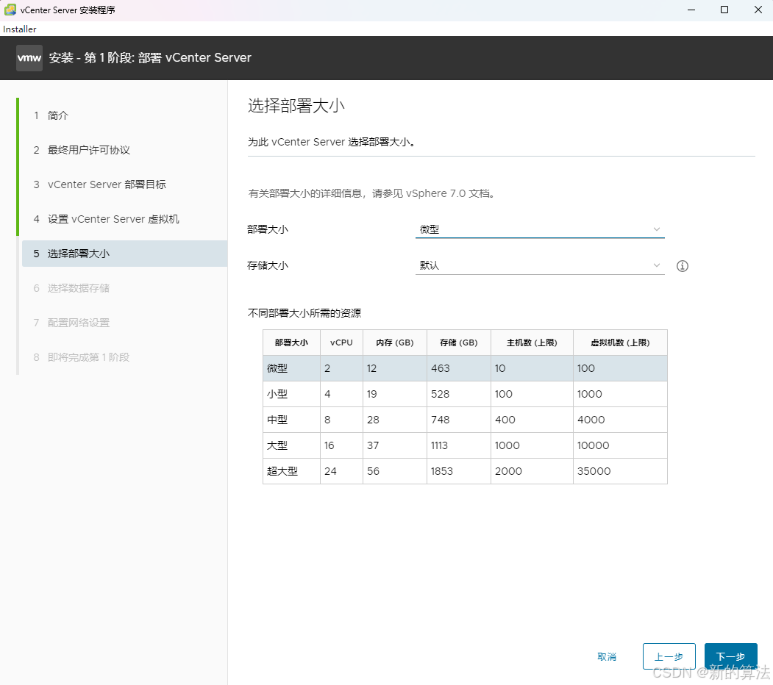Select the 小型 row in table
This screenshot has width=773, height=685.
pyautogui.click(x=465, y=394)
